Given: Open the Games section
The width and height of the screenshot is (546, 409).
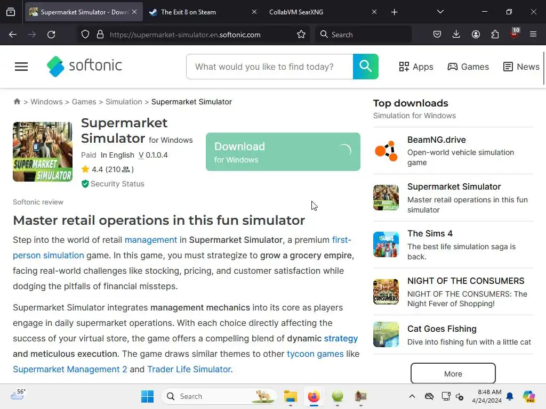Looking at the screenshot, I should [468, 67].
